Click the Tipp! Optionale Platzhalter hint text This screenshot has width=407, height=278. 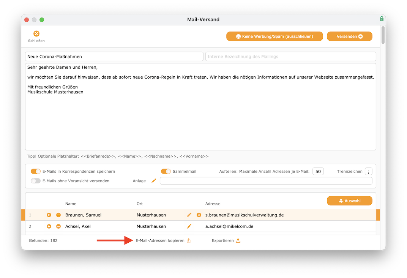click(x=118, y=156)
